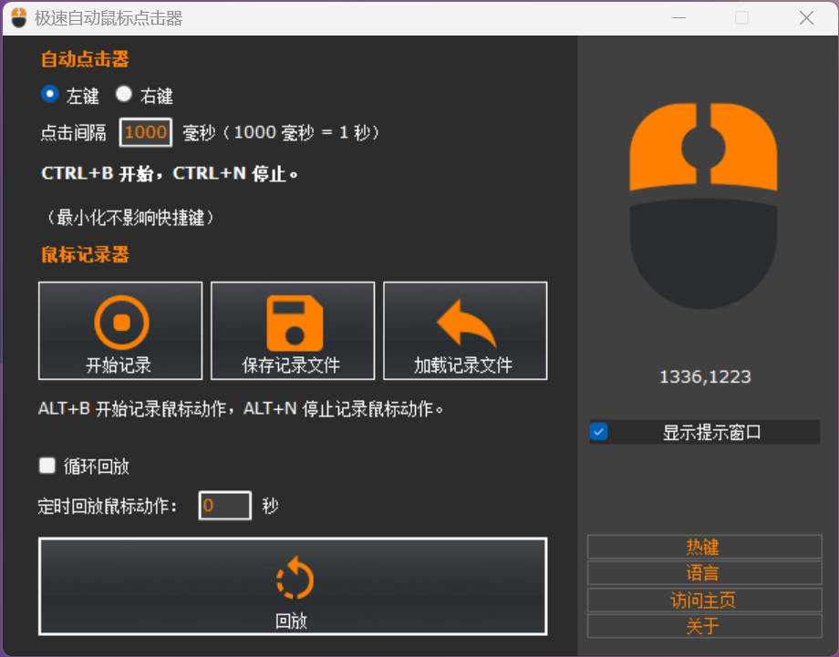Click the 开始记录 caption text
Screen dimensions: 839x657
click(119, 365)
